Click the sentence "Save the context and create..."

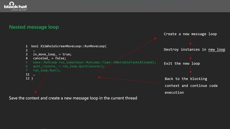(x=73, y=98)
